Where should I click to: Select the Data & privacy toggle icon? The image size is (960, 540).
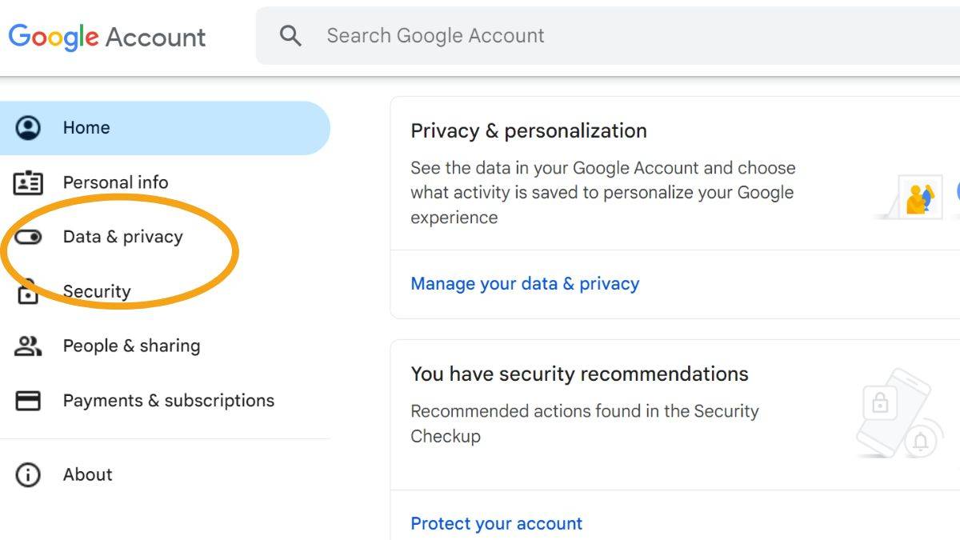pyautogui.click(x=28, y=237)
